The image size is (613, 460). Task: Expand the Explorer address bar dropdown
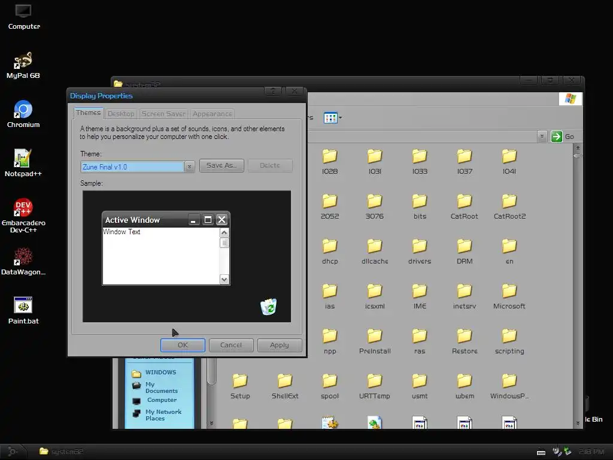tap(541, 136)
